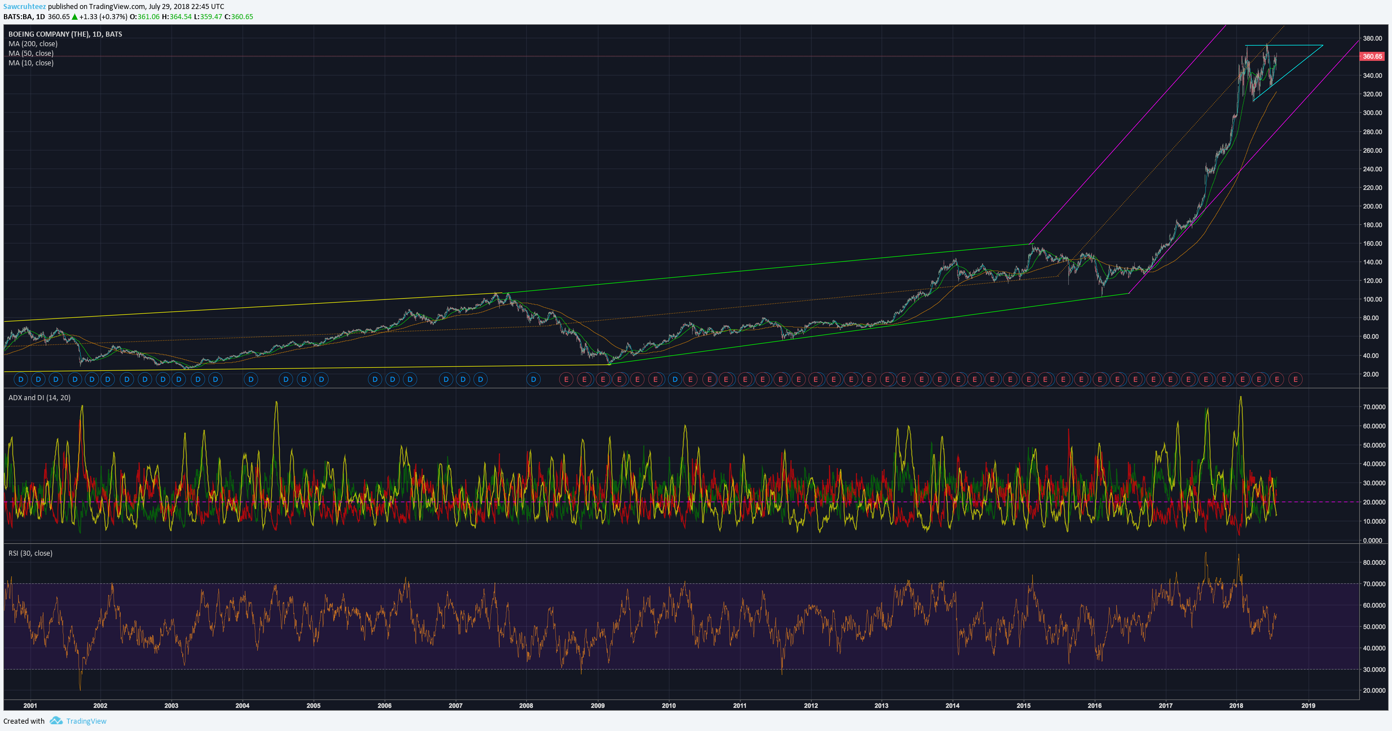Screen dimensions: 1392x731
Task: Click the H:364.54 high value
Action: 177,17
